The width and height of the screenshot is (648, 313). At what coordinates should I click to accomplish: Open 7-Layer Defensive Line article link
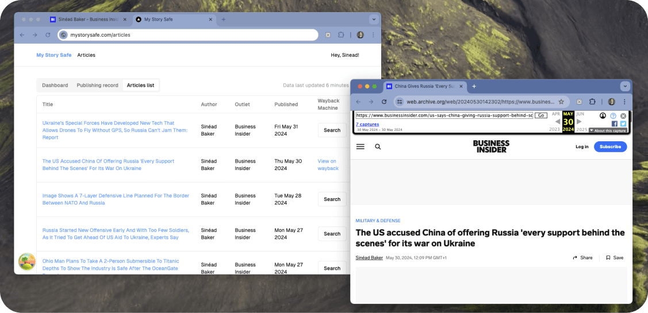(116, 199)
